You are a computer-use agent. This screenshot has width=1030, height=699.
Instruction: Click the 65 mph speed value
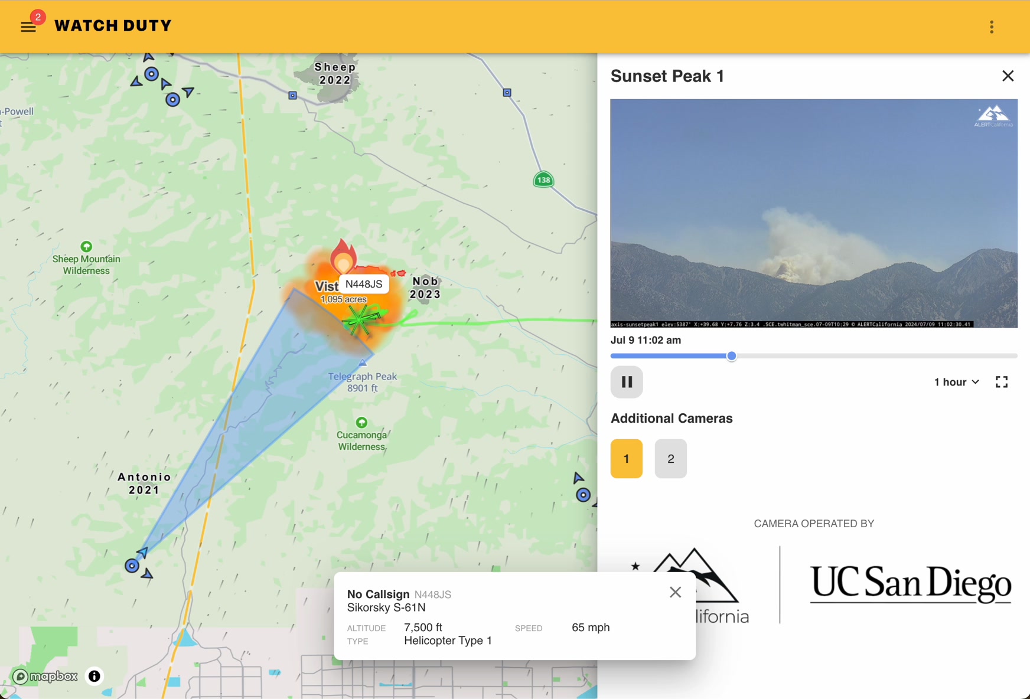click(x=591, y=627)
